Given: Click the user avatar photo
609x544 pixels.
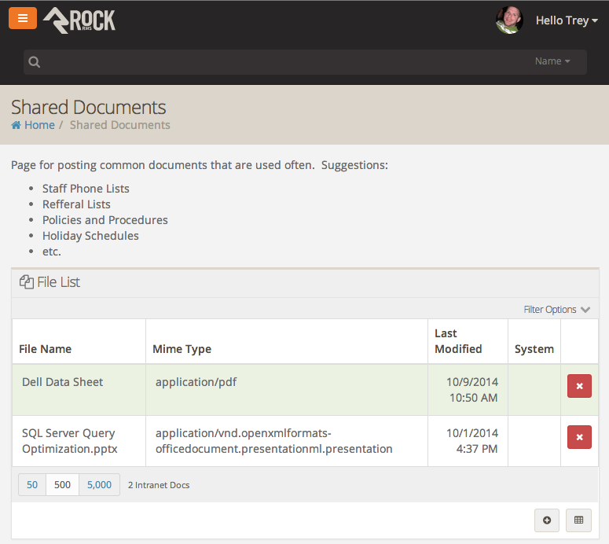Looking at the screenshot, I should coord(509,20).
